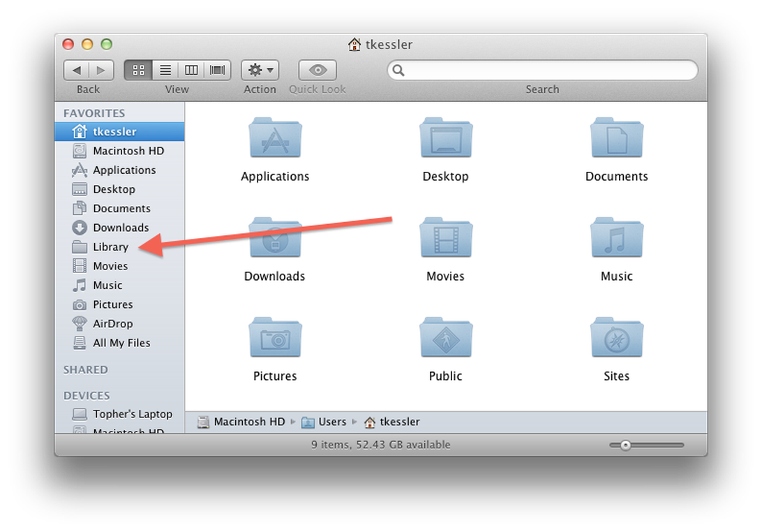Select Topher's Laptop under Devices
Screen dimensions: 762x532
point(119,414)
